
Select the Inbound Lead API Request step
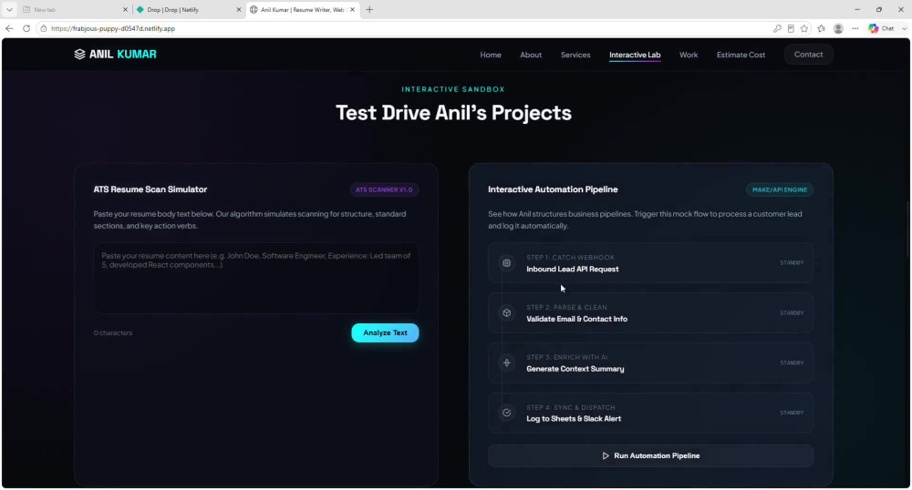coord(650,263)
